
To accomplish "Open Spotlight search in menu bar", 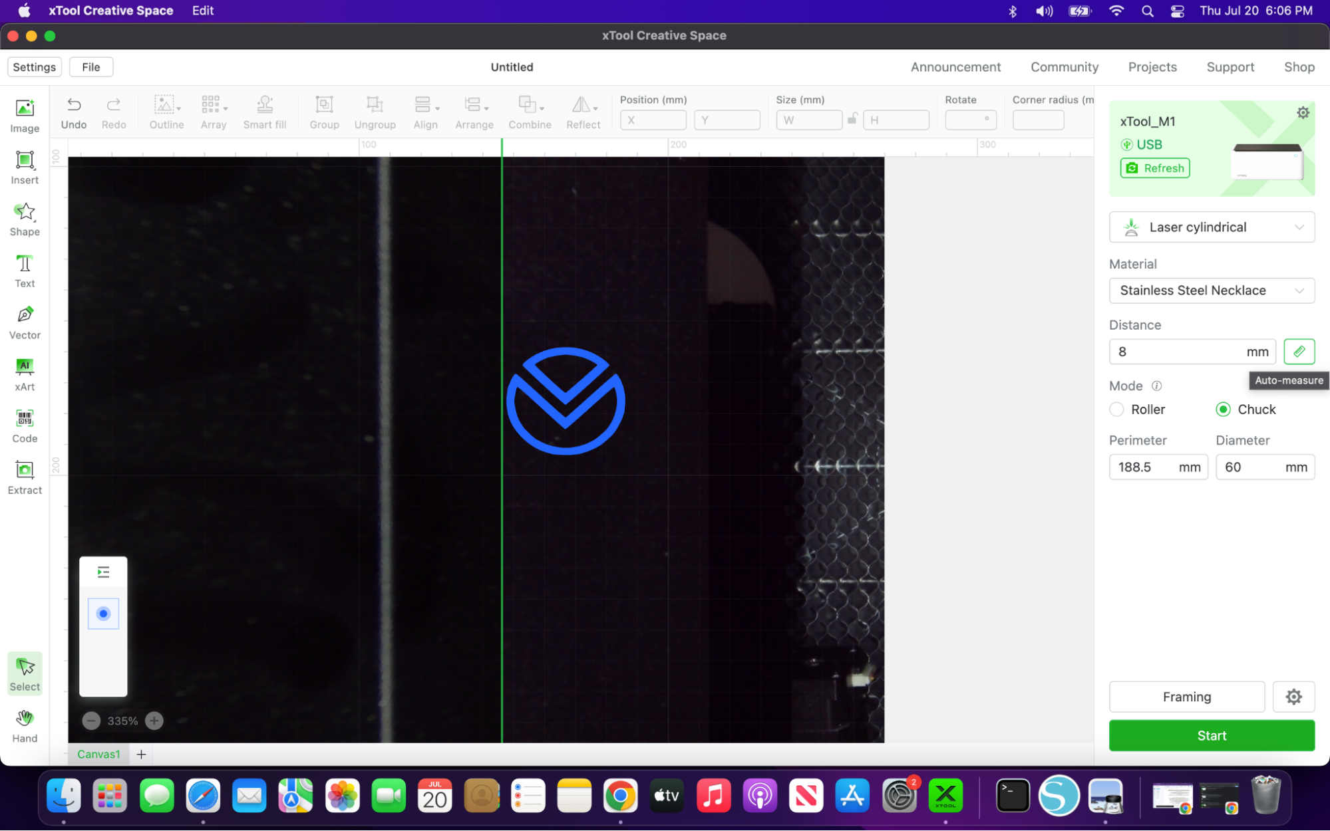I will tap(1147, 11).
